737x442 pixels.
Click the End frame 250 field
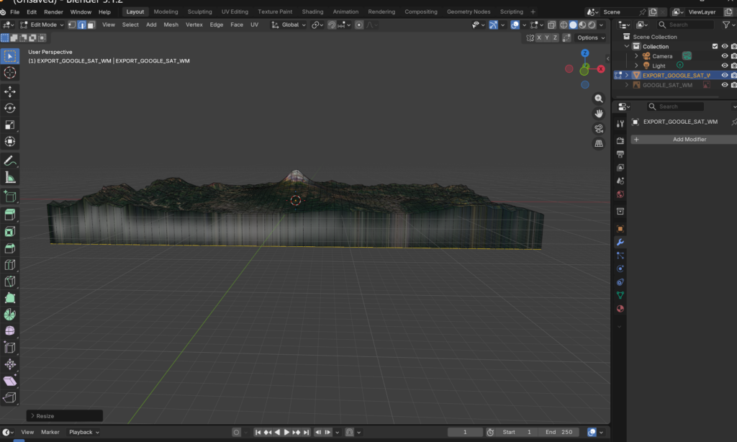559,432
